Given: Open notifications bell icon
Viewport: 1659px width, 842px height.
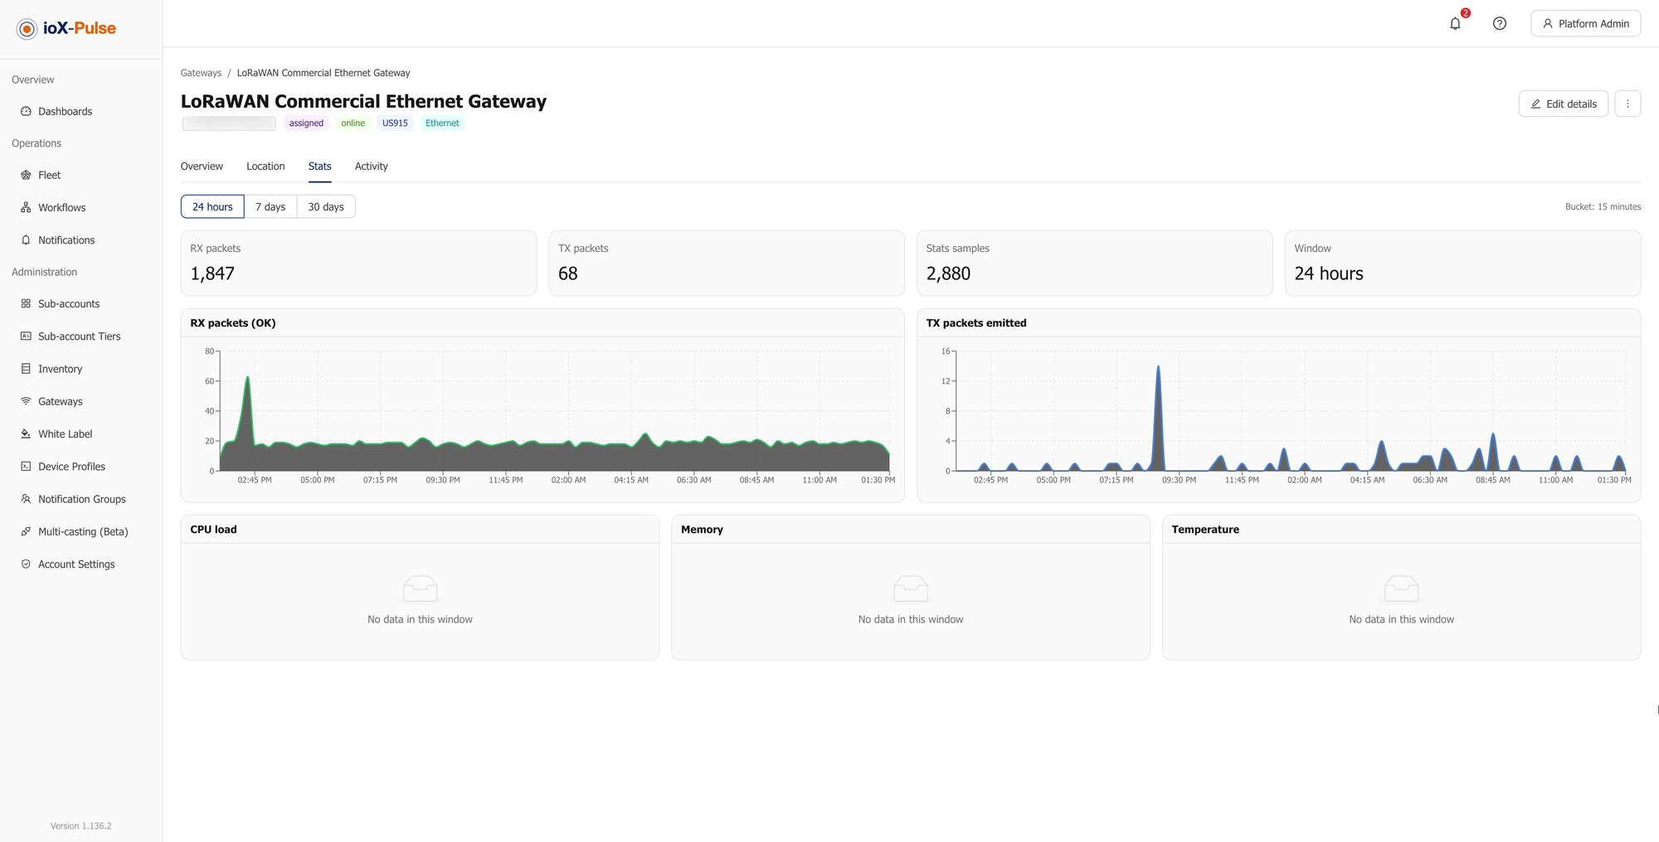Looking at the screenshot, I should [1455, 24].
